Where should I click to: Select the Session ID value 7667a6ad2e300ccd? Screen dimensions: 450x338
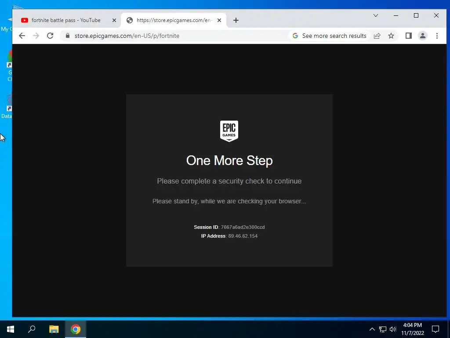coord(243,227)
